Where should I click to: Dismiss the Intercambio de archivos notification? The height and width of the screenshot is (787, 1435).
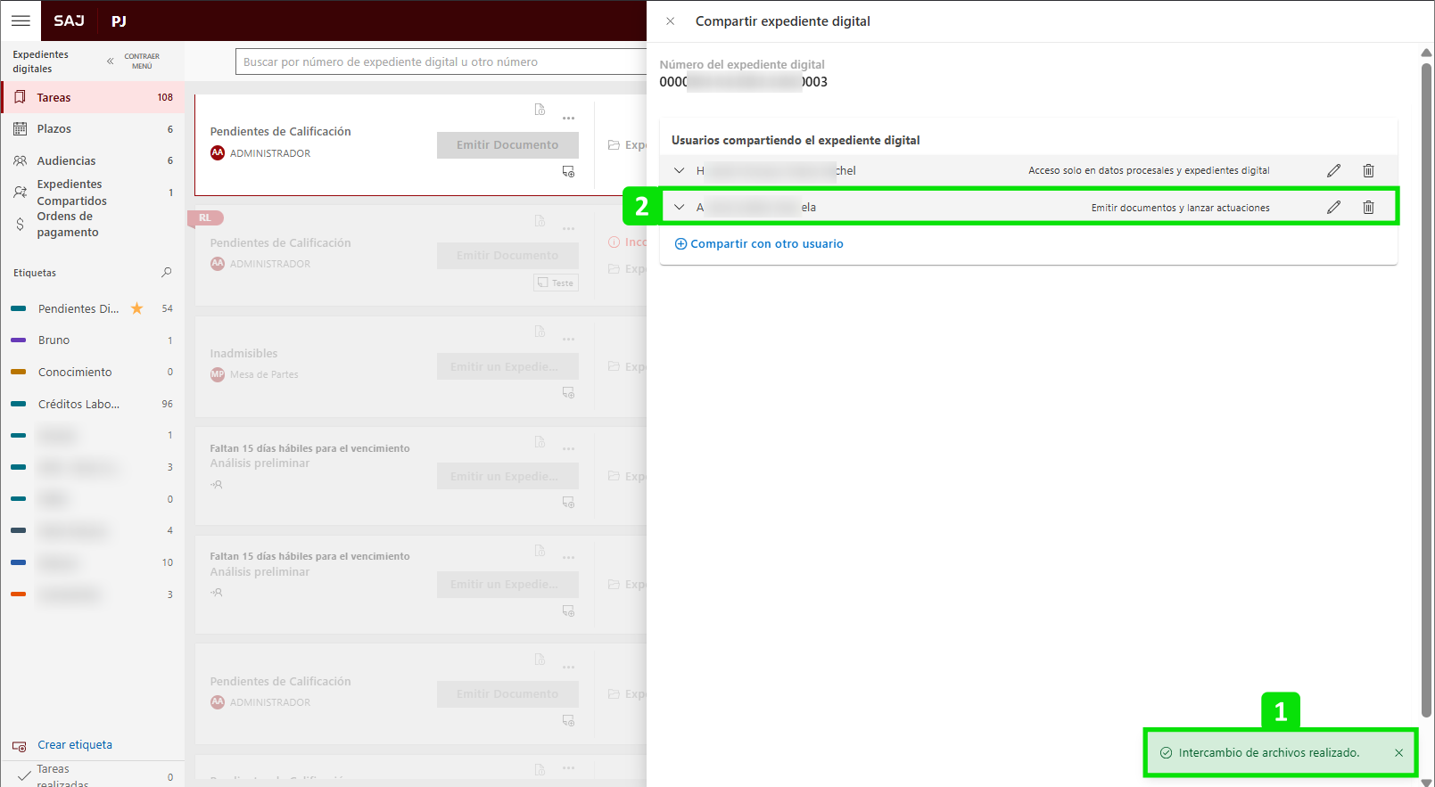pyautogui.click(x=1398, y=753)
